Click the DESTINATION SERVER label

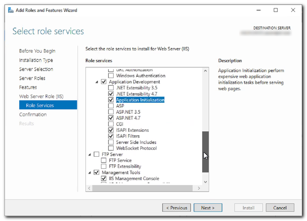pyautogui.click(x=272, y=28)
